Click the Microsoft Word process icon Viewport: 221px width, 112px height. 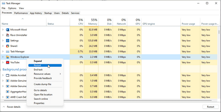click(x=7, y=30)
